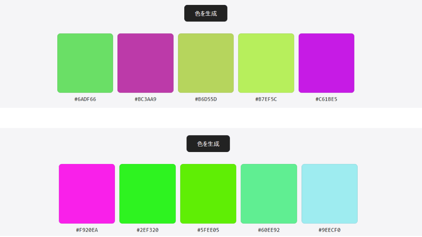The image size is (422, 237).
Task: Click the chartreuse #5FEE05 color swatch
Action: [x=208, y=194]
